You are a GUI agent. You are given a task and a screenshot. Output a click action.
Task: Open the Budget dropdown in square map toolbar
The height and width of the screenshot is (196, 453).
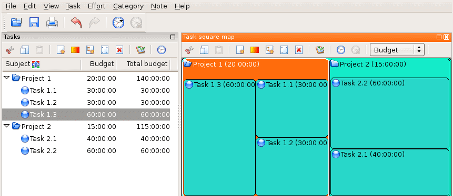pyautogui.click(x=397, y=50)
